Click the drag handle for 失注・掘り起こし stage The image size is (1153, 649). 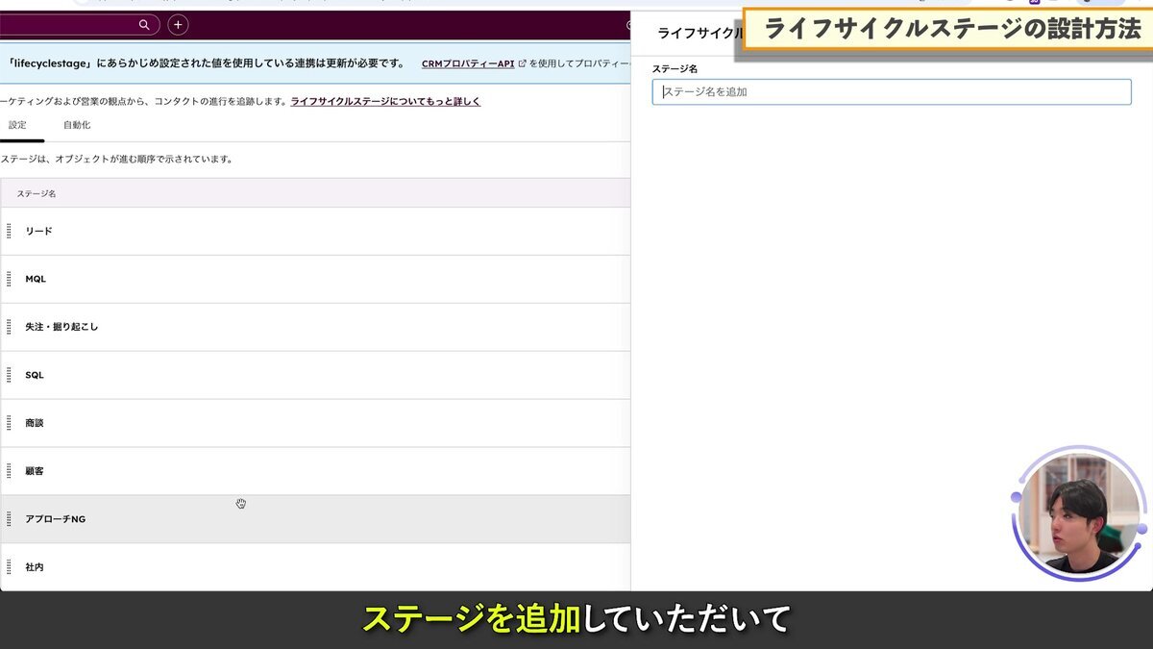coord(9,327)
